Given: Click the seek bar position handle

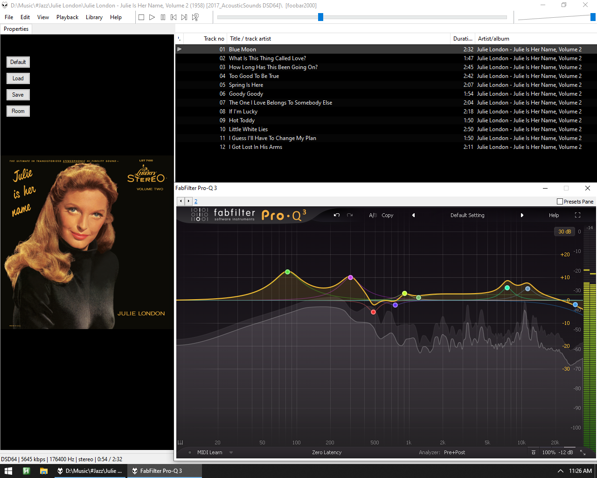Looking at the screenshot, I should 320,17.
